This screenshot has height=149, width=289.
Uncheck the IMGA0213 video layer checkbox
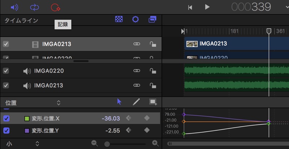6,44
